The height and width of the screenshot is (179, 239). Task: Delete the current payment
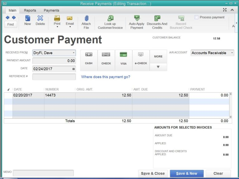pos(40,20)
